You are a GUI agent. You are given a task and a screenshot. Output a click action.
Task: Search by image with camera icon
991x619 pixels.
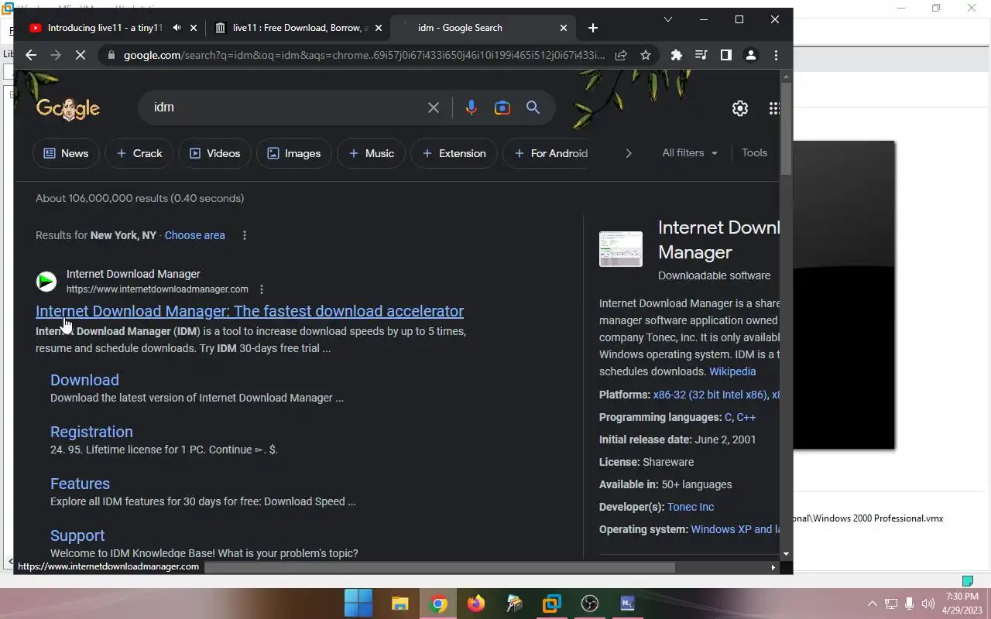point(502,108)
